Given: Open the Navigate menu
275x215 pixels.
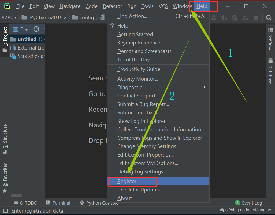Looking at the screenshot, I should click(x=70, y=6).
